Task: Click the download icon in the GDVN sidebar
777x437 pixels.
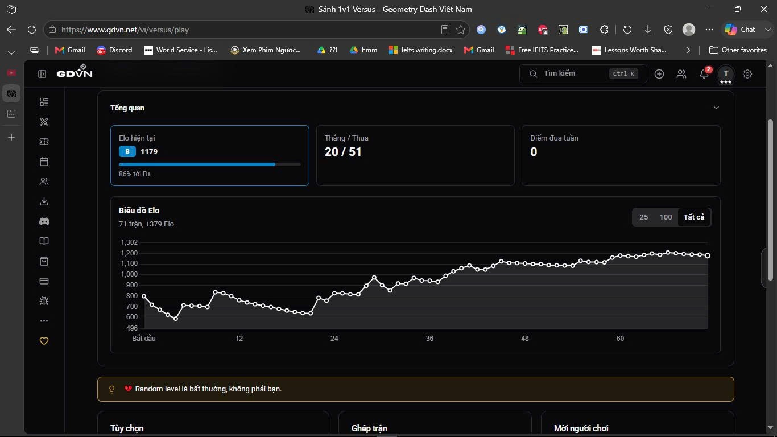Action: pos(44,201)
